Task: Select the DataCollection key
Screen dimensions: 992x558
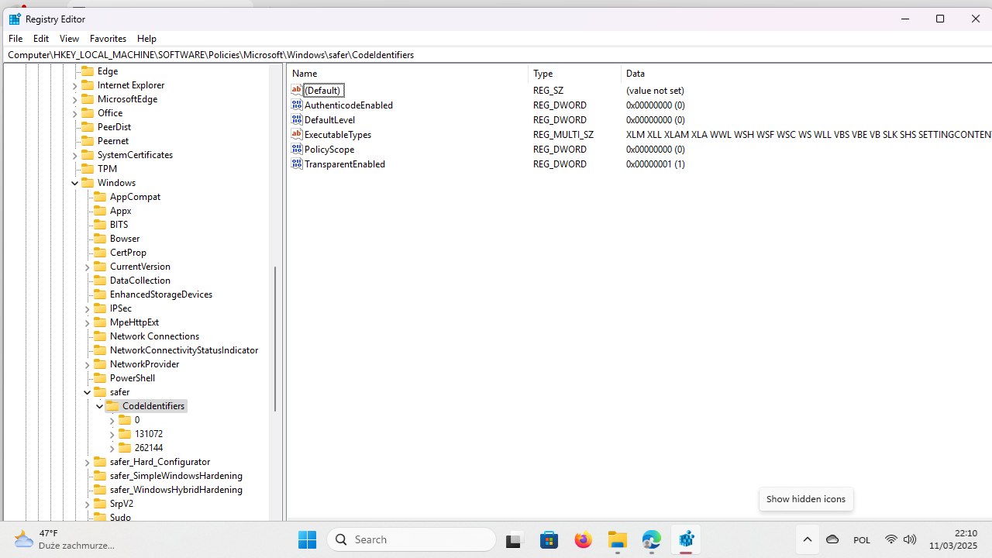Action: click(x=140, y=280)
